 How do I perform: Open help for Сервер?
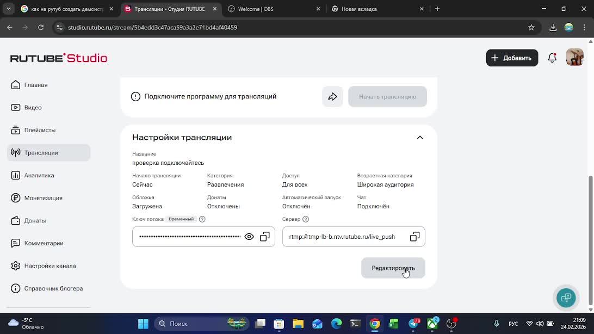306,219
